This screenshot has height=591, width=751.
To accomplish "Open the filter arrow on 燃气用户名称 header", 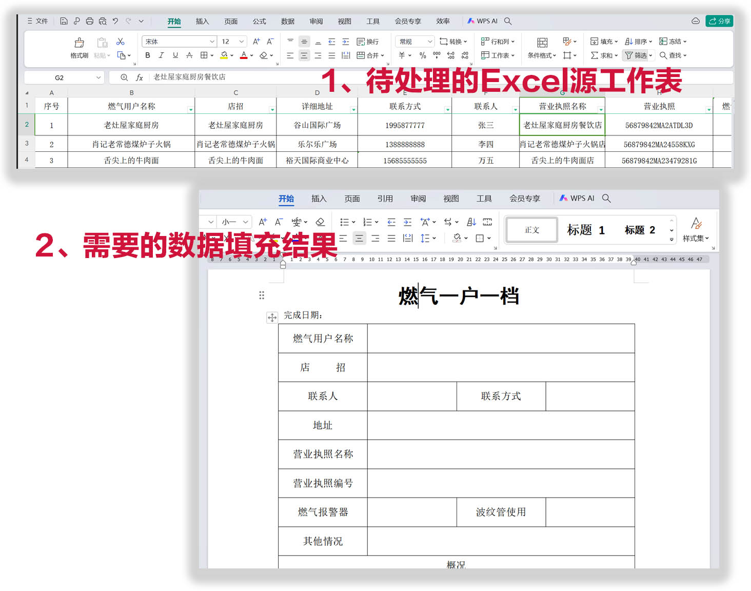I will 191,110.
